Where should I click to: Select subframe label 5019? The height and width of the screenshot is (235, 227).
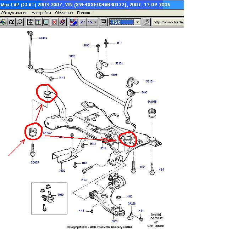point(103,148)
